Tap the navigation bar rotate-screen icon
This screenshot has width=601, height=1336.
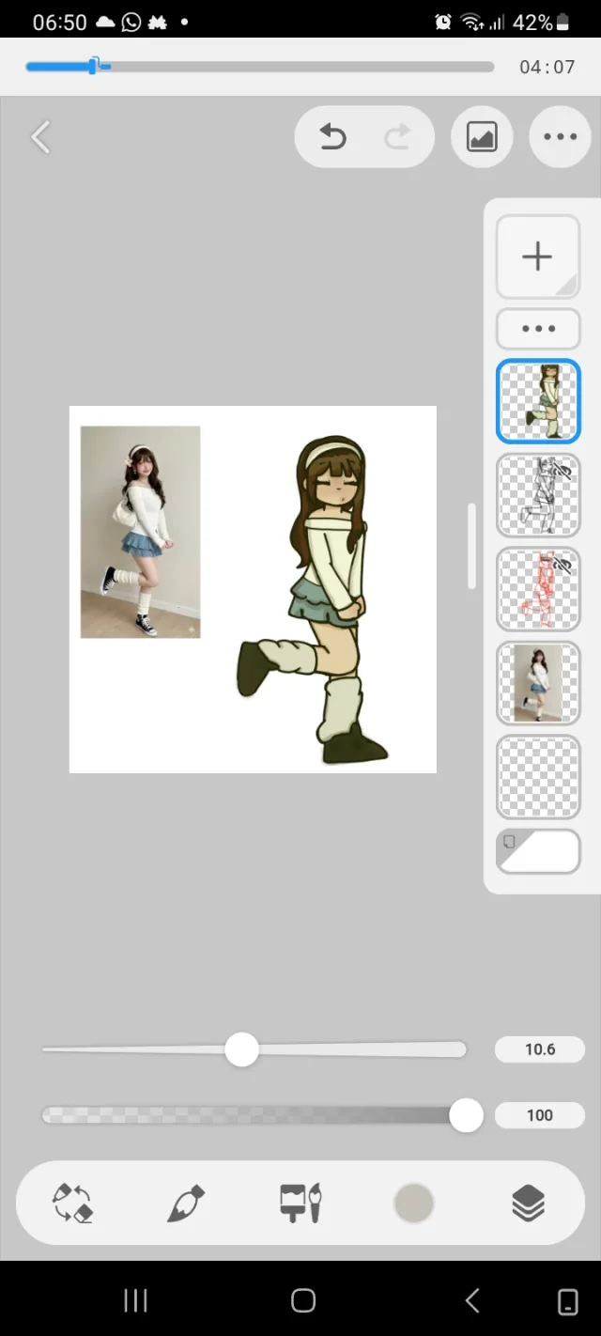tap(568, 1301)
